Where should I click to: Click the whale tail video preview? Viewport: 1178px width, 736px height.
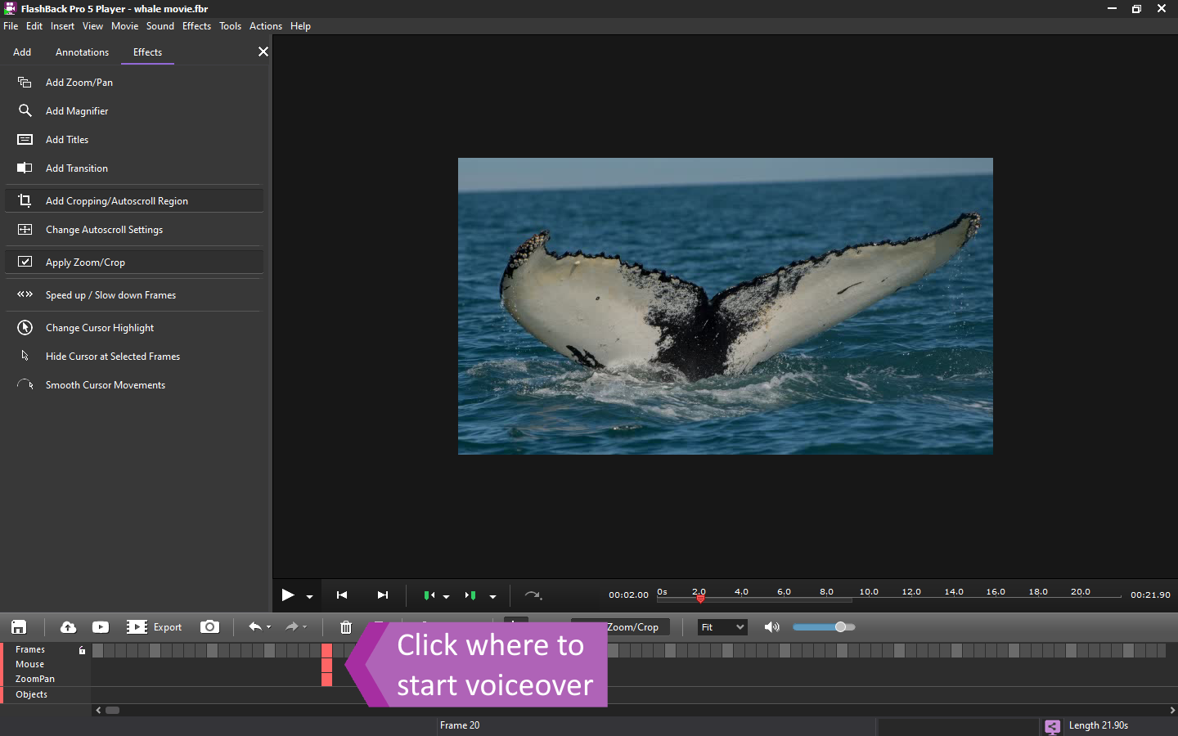click(726, 306)
